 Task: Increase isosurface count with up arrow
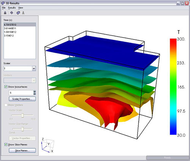point(35,92)
